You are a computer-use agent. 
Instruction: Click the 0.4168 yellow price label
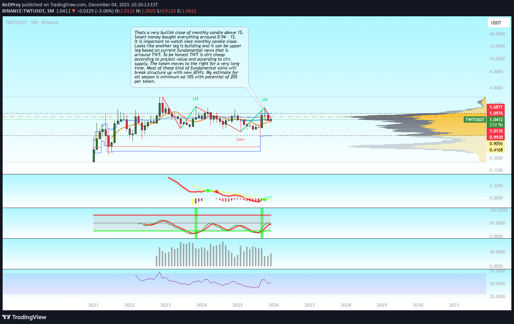click(496, 150)
